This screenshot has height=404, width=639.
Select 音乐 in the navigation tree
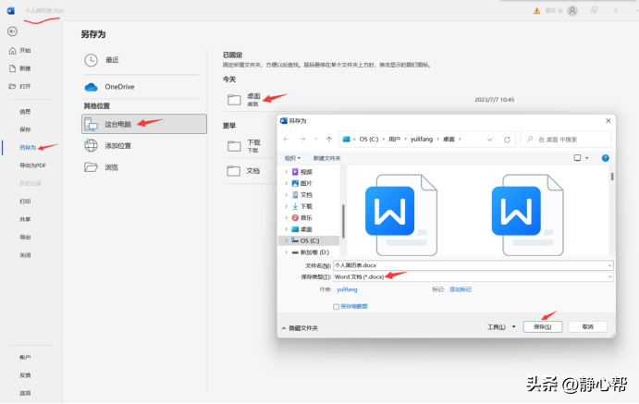pyautogui.click(x=306, y=217)
